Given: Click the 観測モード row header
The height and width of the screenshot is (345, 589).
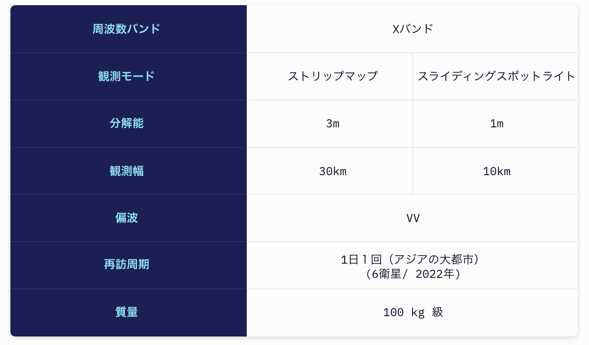Looking at the screenshot, I should [x=129, y=76].
